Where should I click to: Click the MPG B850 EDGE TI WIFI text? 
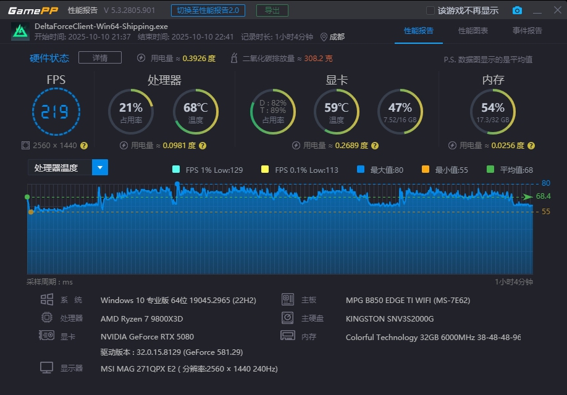pos(408,301)
